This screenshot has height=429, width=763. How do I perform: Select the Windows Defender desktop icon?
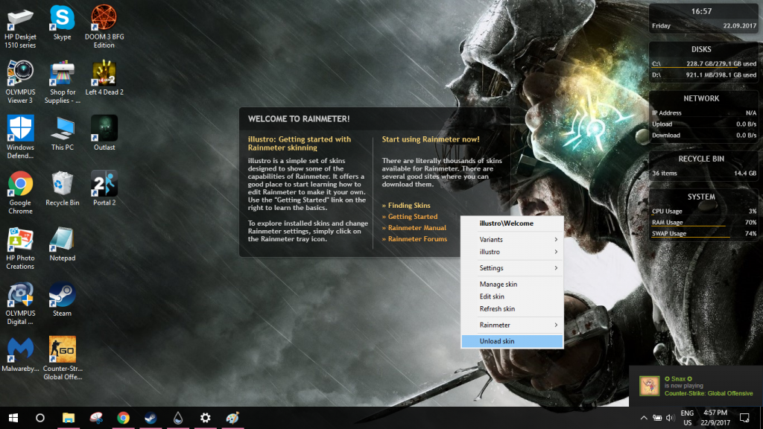coord(20,137)
